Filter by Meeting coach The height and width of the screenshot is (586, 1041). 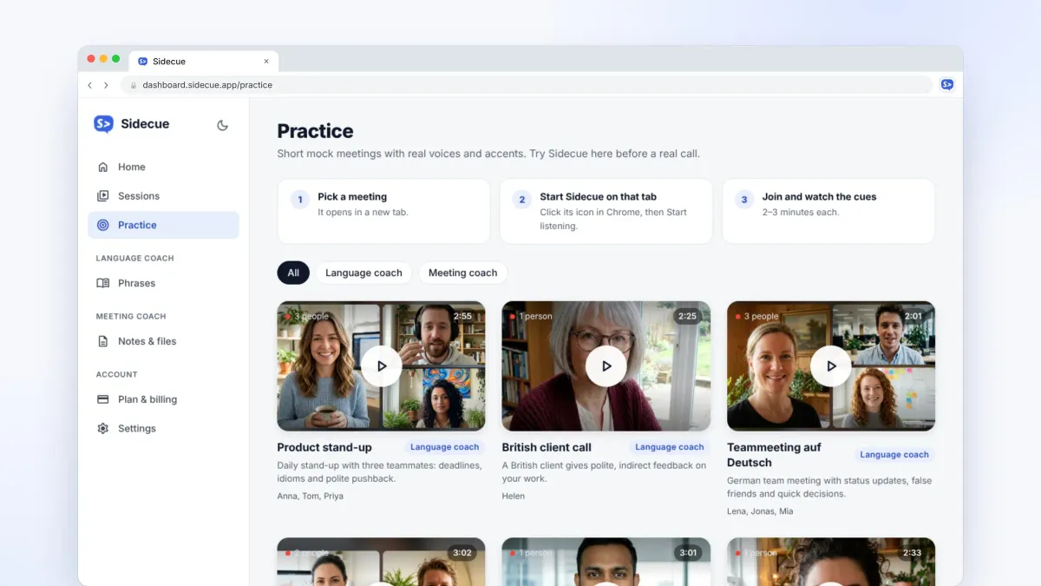(x=462, y=273)
